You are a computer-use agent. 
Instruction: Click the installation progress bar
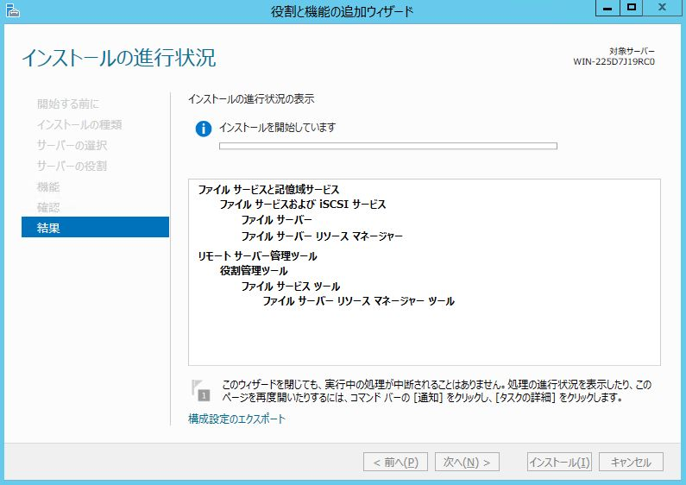387,146
